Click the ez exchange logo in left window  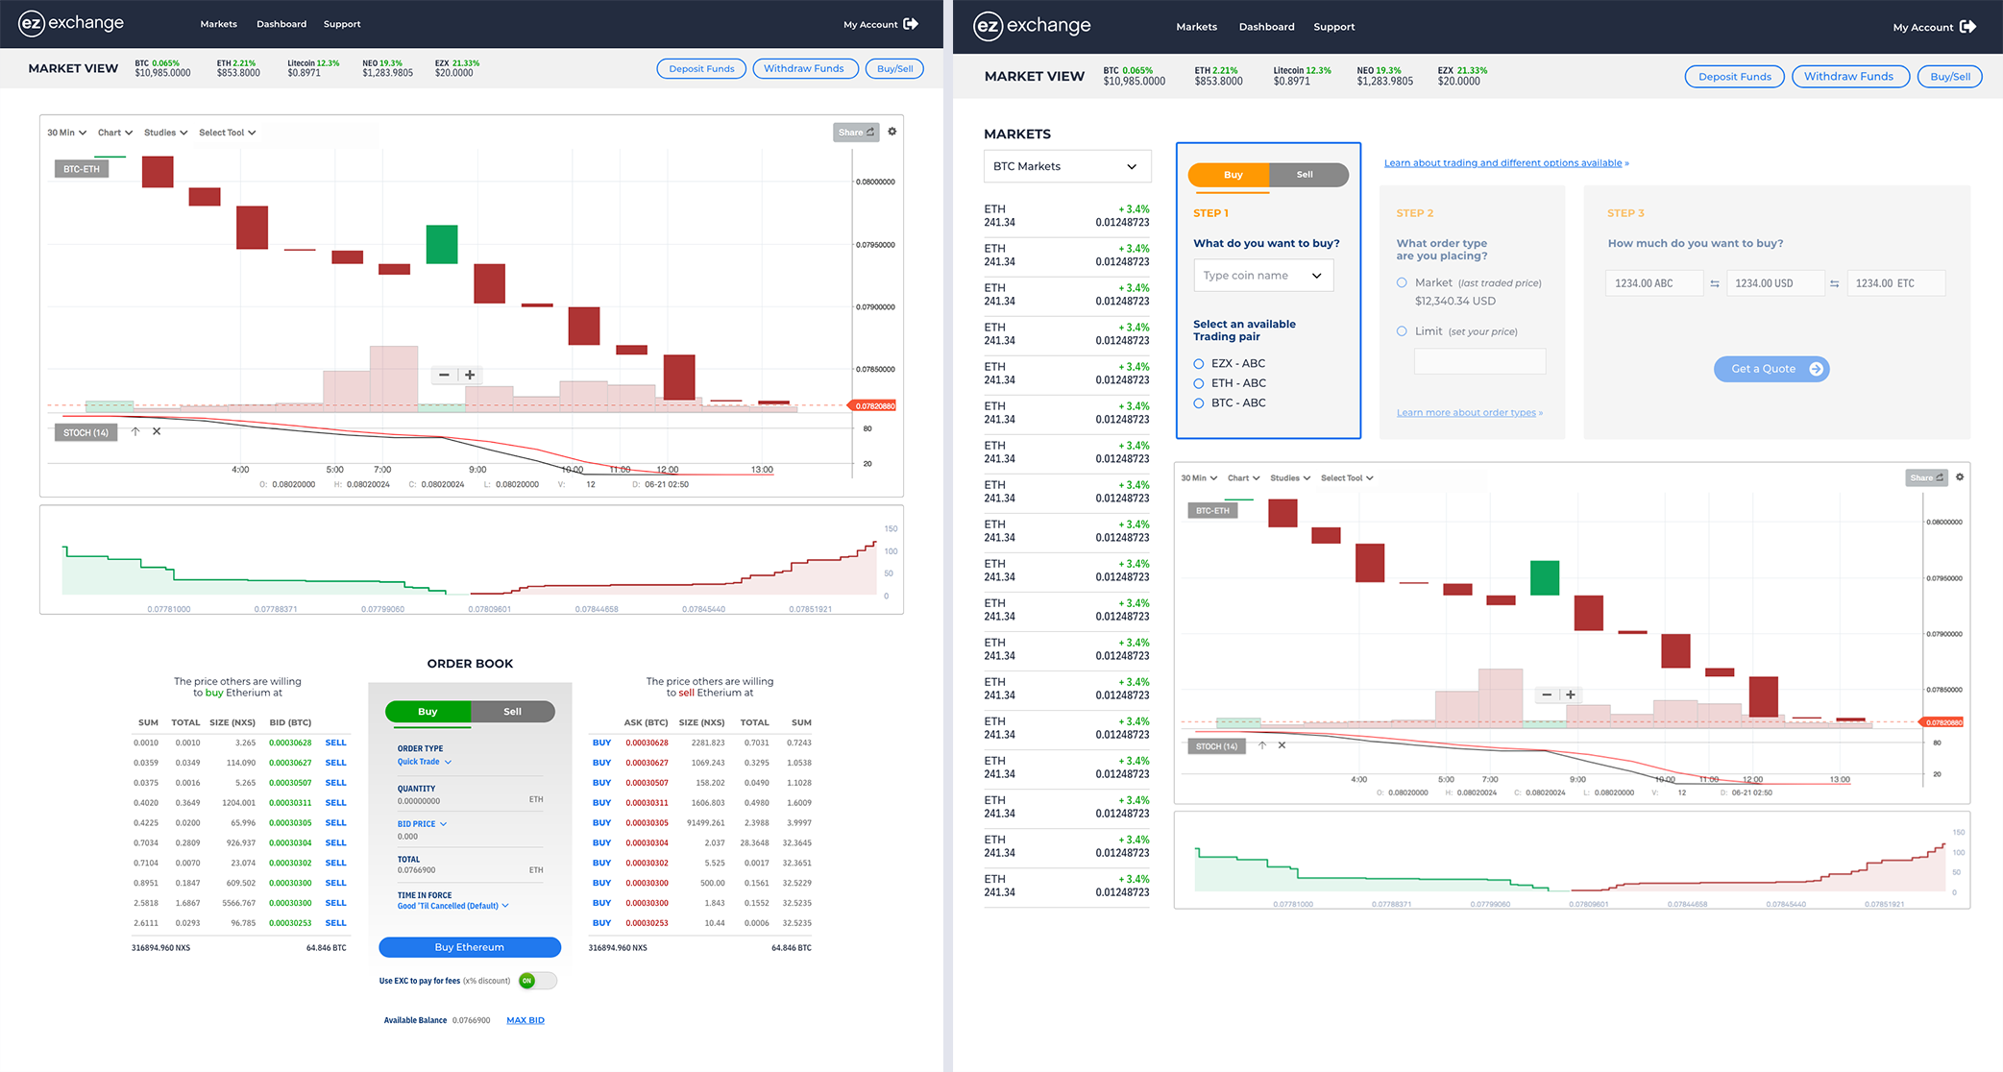[x=72, y=23]
